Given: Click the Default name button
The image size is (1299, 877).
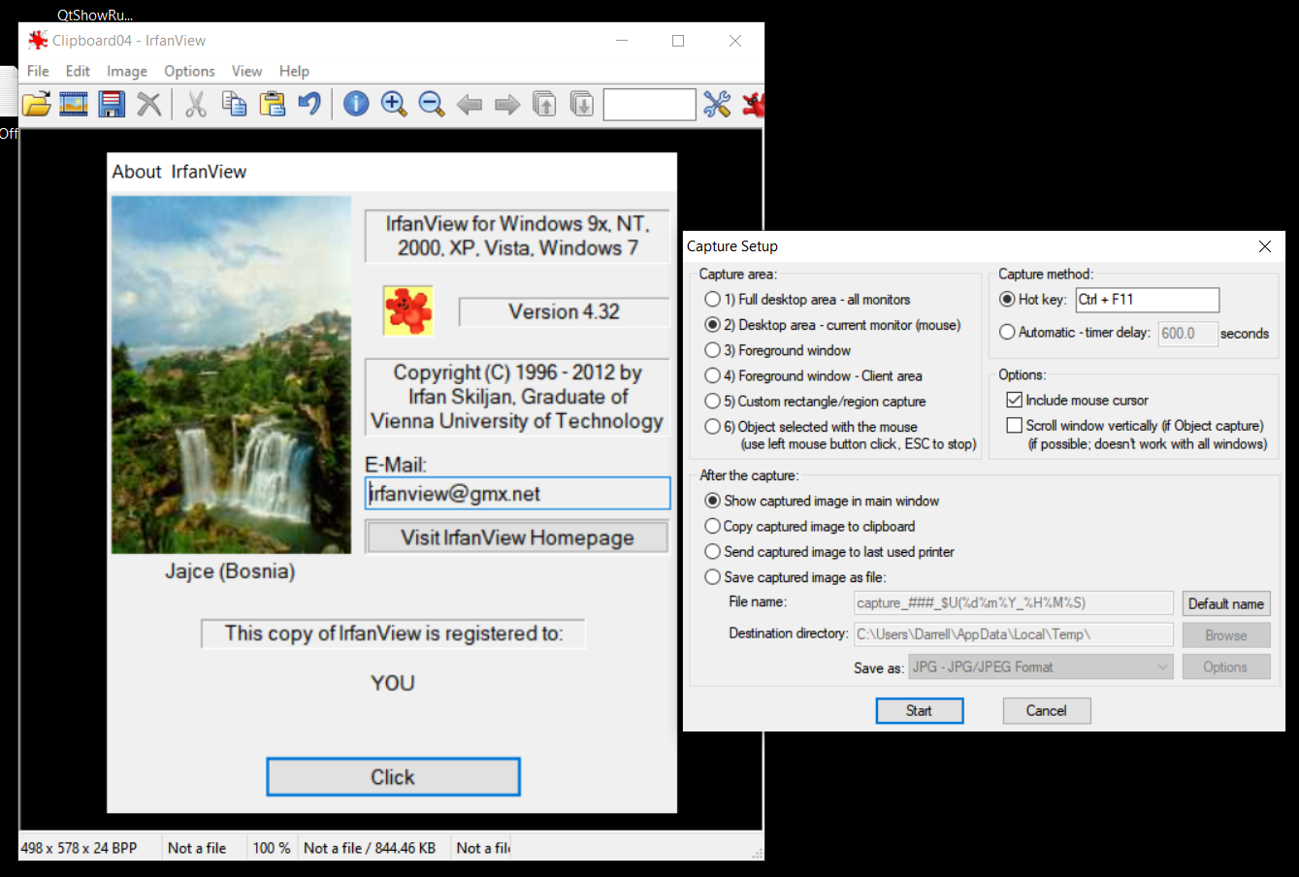Looking at the screenshot, I should point(1225,602).
